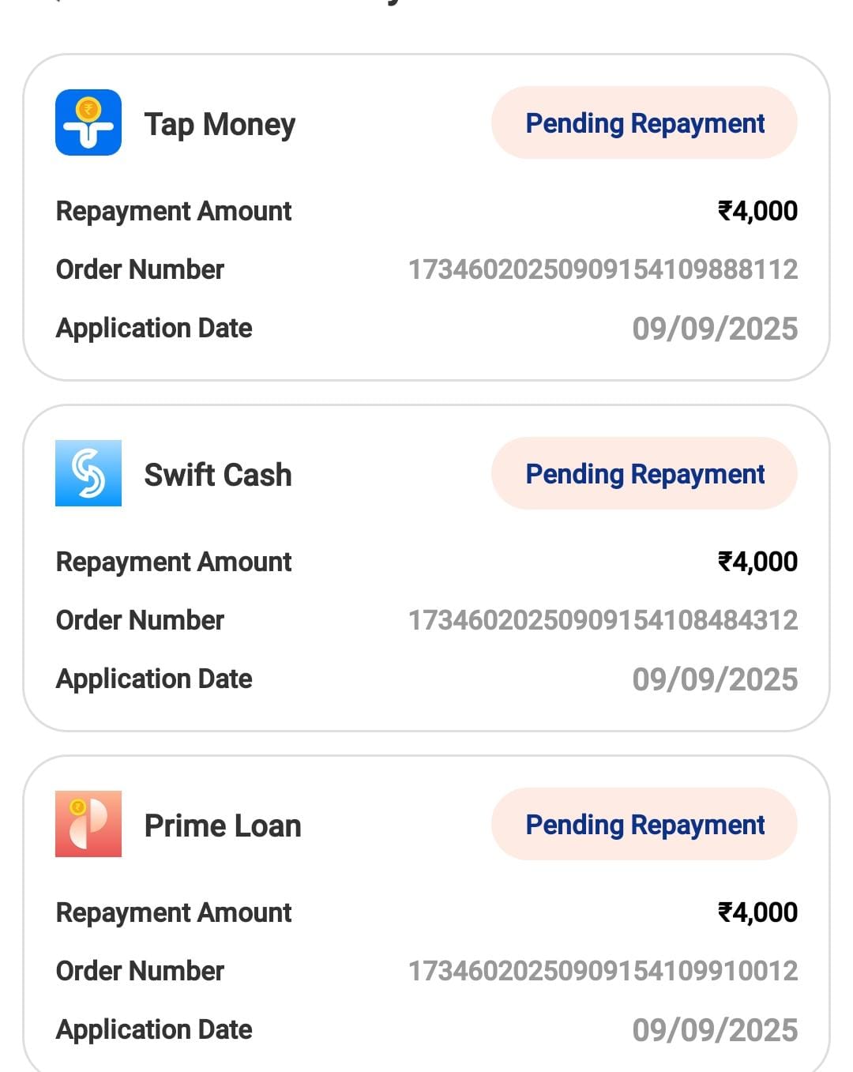Viewport: 853px width, 1072px height.
Task: Open Pending Repayment for Prime Loan
Action: [x=644, y=825]
